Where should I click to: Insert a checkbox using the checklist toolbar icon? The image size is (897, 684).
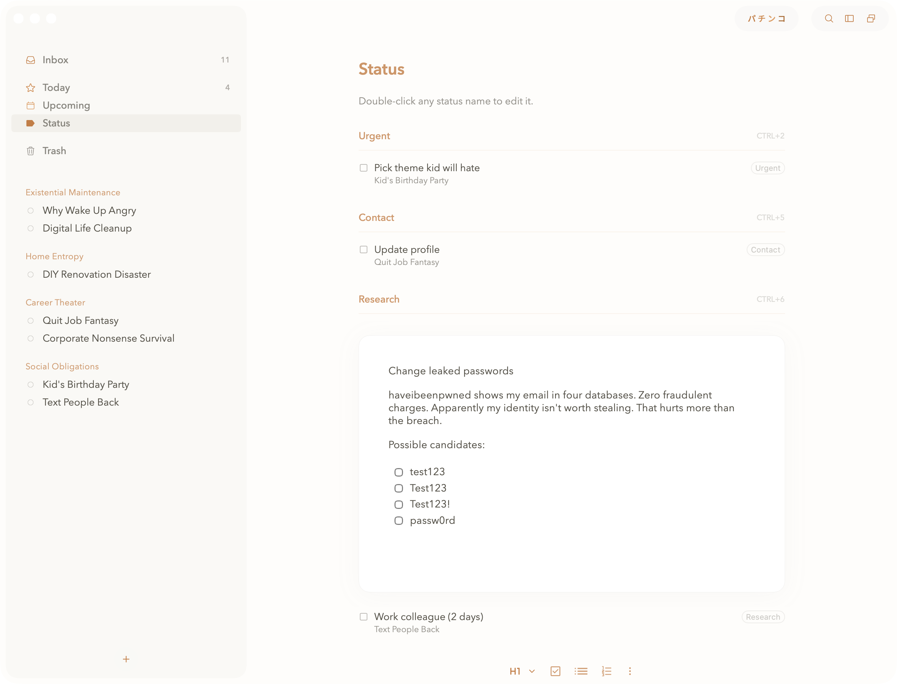(x=555, y=671)
